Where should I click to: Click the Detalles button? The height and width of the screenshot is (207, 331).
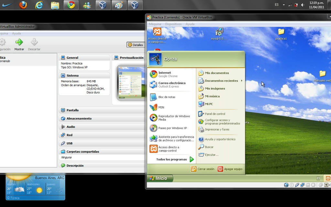(x=135, y=45)
